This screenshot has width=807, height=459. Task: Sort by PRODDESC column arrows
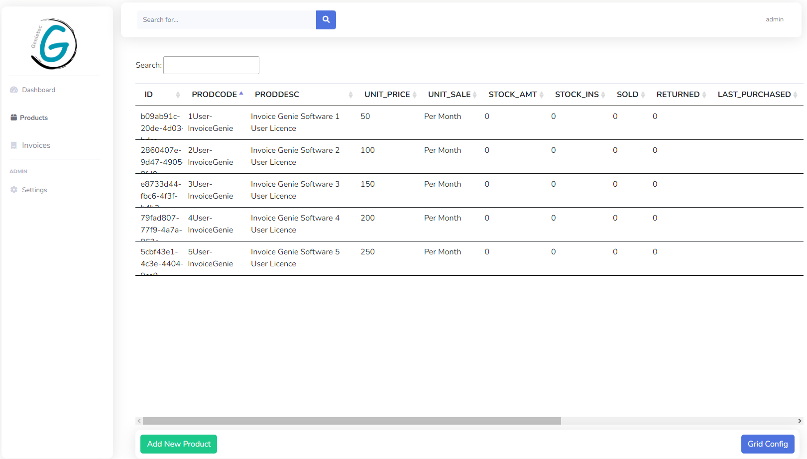point(350,95)
